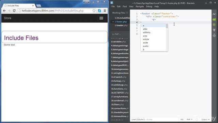This screenshot has height=123, width=218.
Task: Toggle INS insert mode in status bar
Action: click(182, 120)
